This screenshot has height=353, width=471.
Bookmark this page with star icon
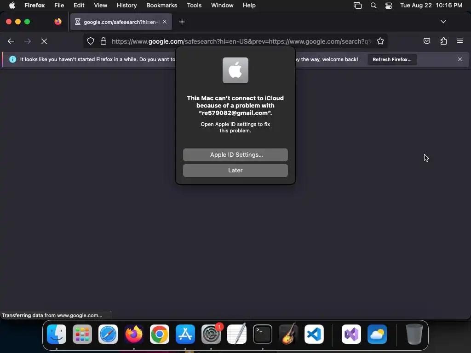[380, 41]
